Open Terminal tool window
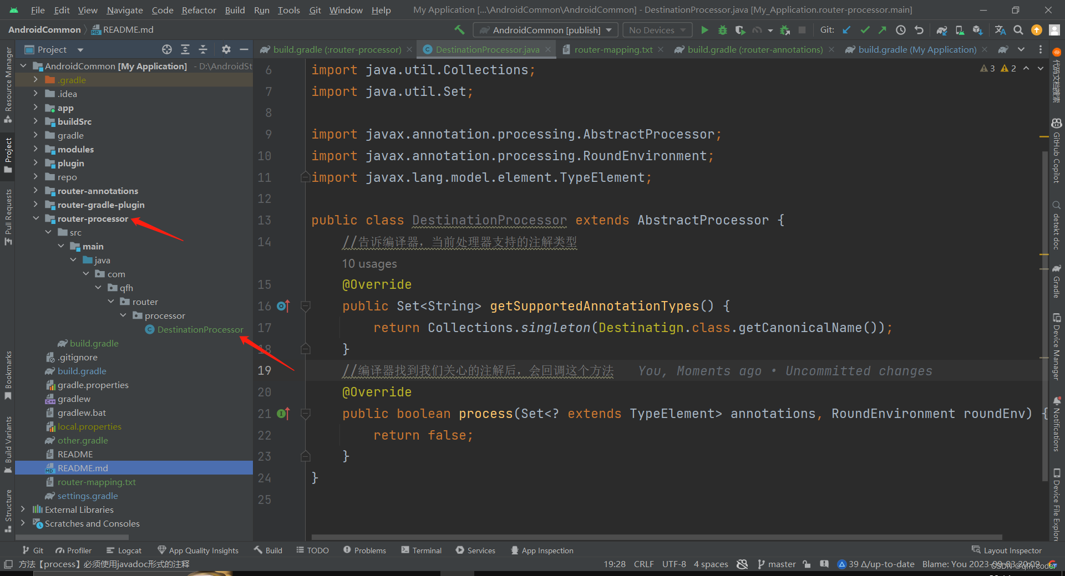Image resolution: width=1065 pixels, height=576 pixels. (422, 550)
